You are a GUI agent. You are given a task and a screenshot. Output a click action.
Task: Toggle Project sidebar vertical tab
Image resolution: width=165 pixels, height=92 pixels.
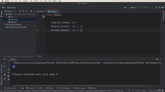coord(1,14)
